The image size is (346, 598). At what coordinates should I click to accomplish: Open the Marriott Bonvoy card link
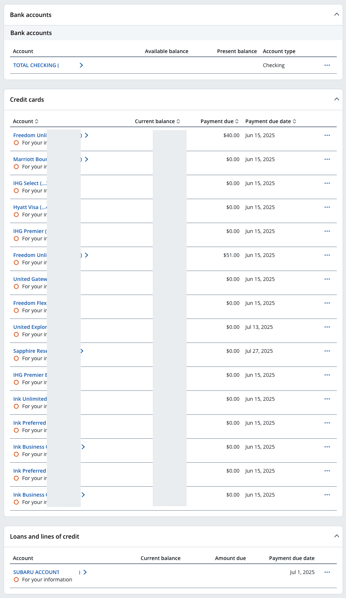pyautogui.click(x=30, y=159)
